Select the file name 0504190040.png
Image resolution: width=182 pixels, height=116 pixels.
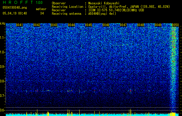coord(15,8)
